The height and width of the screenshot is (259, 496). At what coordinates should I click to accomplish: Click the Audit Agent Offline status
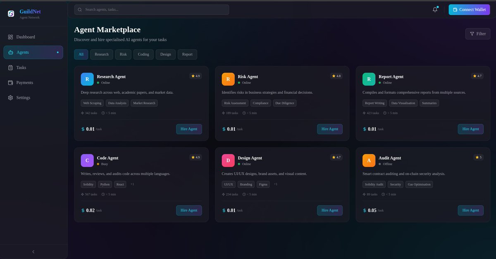pos(386,164)
